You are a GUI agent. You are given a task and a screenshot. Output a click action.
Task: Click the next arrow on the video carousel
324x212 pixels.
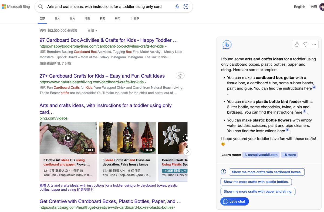click(187, 152)
